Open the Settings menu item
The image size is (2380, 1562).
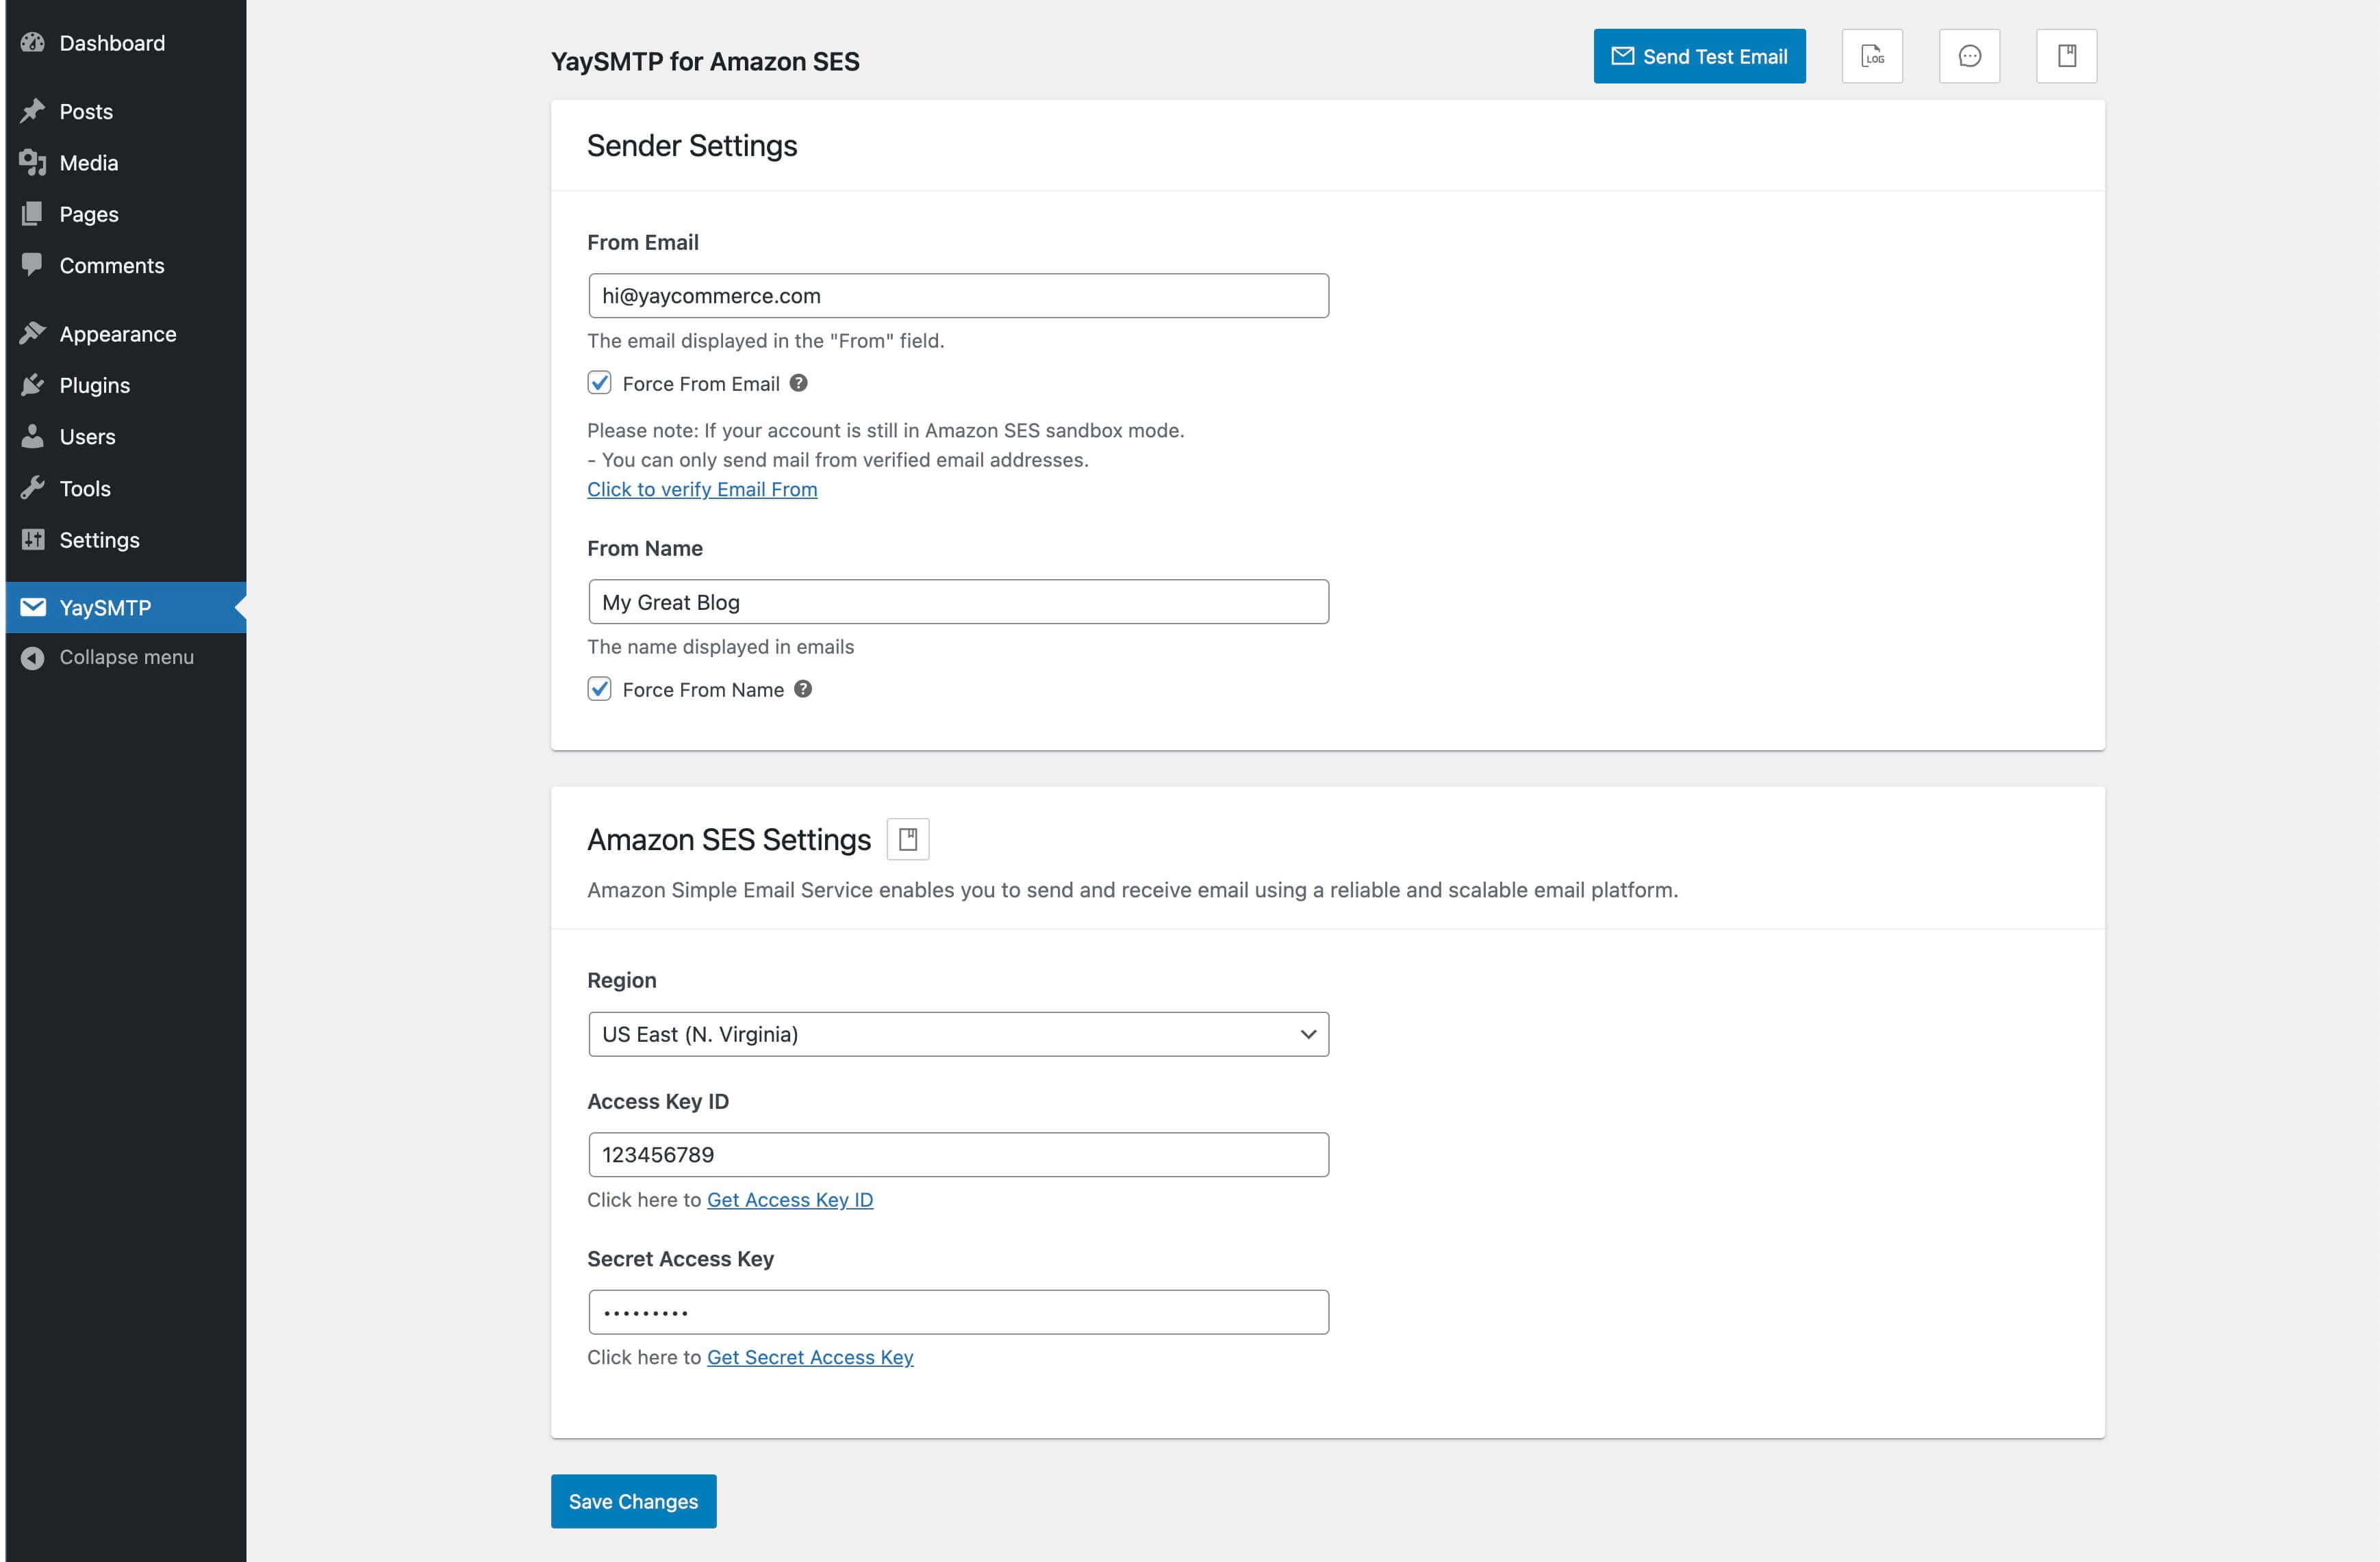(x=99, y=540)
